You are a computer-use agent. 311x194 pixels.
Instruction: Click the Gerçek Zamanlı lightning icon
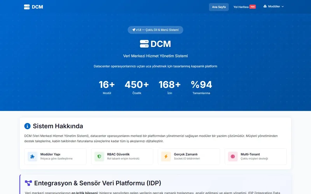pyautogui.click(x=166, y=157)
